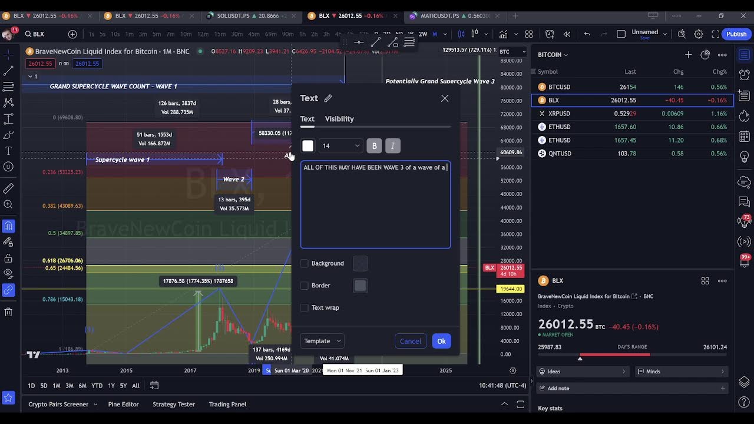Screen dimensions: 754x424
Task: Open the emoji icons tool
Action: pyautogui.click(x=8, y=167)
